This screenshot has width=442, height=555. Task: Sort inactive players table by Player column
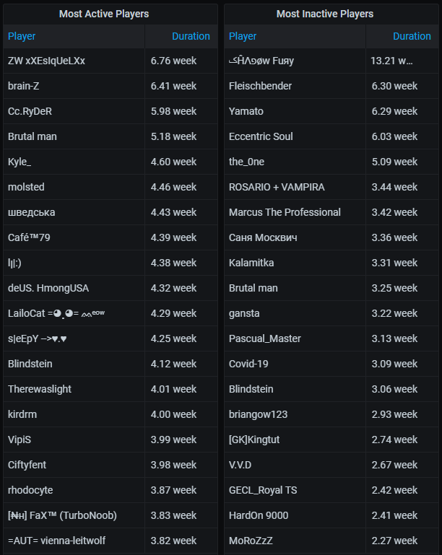243,36
